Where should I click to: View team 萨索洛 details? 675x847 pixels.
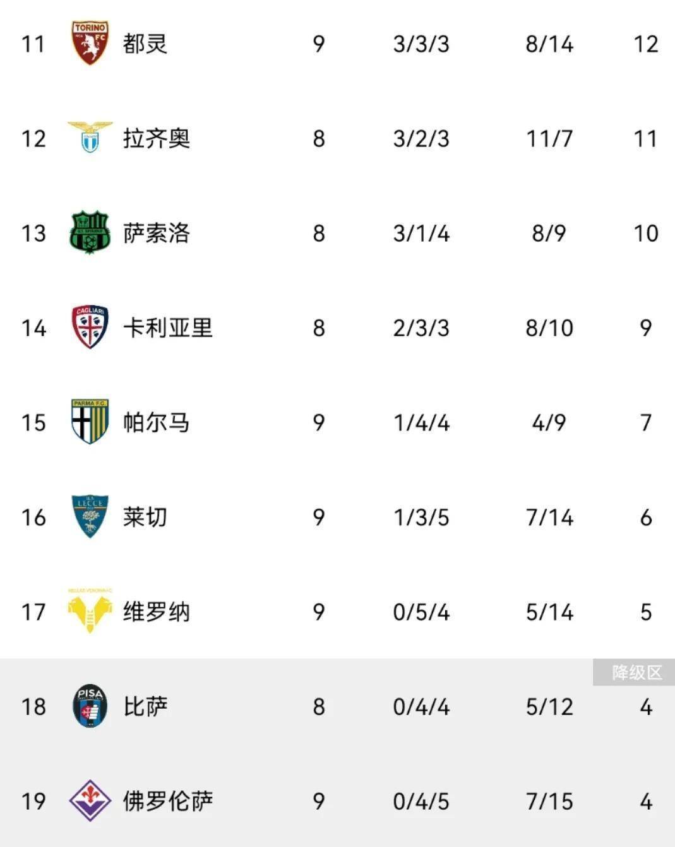157,233
